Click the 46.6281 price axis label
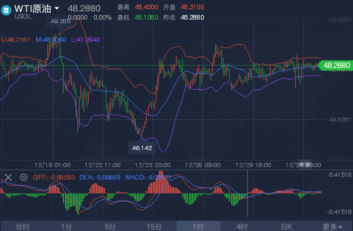This screenshot has width=353, height=231. (x=340, y=120)
